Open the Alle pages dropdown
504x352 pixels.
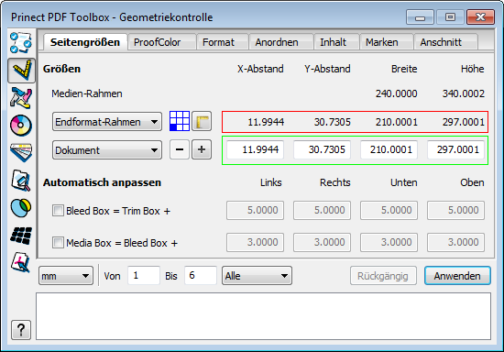257,276
